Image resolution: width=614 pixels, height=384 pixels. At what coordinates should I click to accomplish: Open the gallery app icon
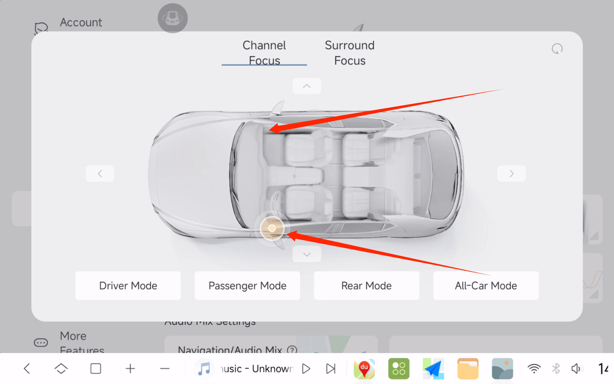(x=502, y=369)
